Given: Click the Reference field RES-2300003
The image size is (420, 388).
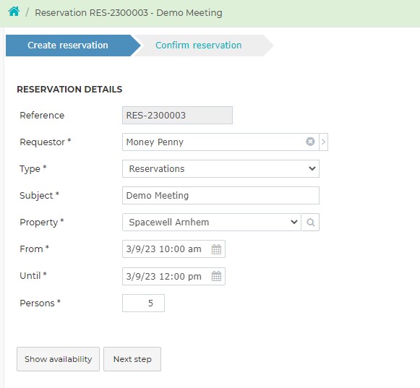Looking at the screenshot, I should click(177, 115).
